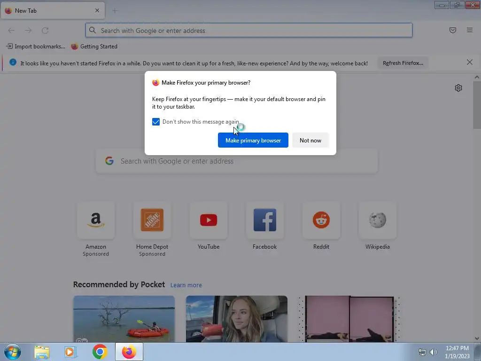
Task: Click the volume icon in system tray
Action: [x=434, y=352]
